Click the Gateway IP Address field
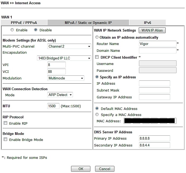Image resolution: width=186 pixels, height=173 pixels. [x=155, y=97]
